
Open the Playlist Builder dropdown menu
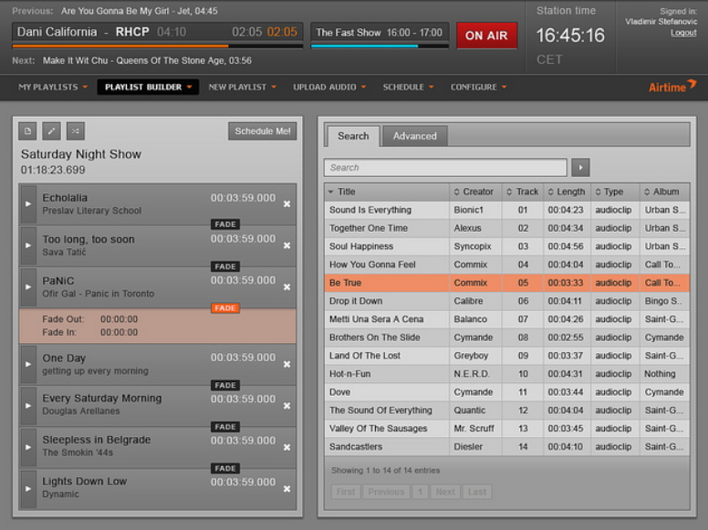(148, 87)
